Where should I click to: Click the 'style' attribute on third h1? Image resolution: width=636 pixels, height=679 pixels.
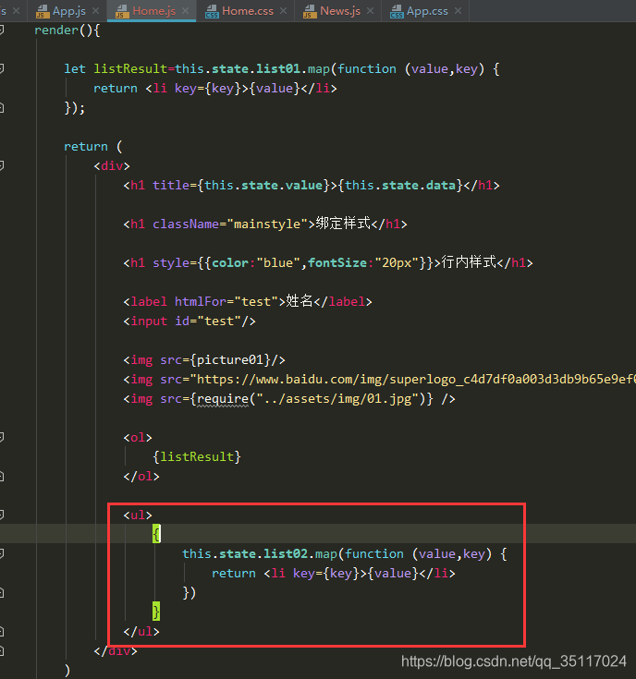point(171,263)
